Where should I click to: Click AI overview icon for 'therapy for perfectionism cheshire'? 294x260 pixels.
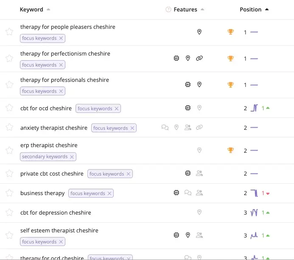176,58
